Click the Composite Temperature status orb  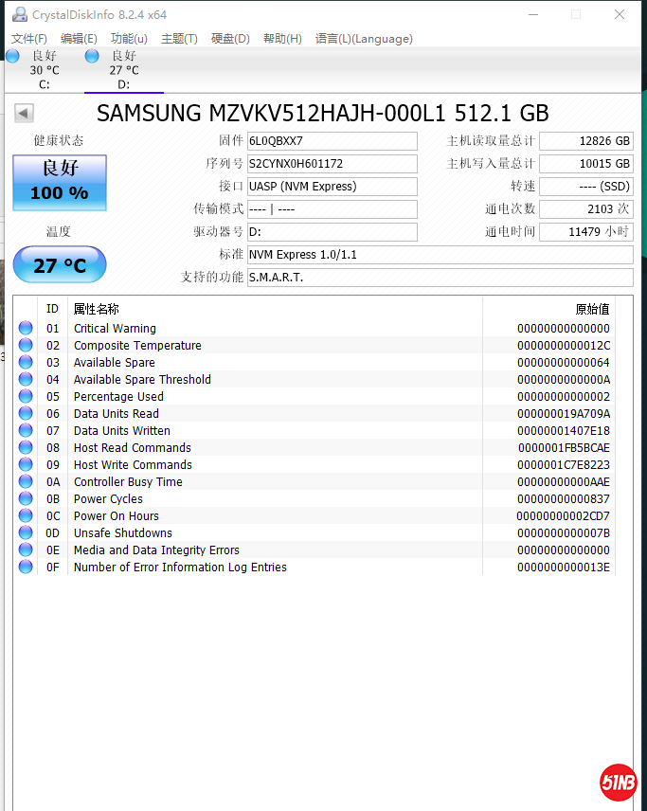[x=26, y=346]
